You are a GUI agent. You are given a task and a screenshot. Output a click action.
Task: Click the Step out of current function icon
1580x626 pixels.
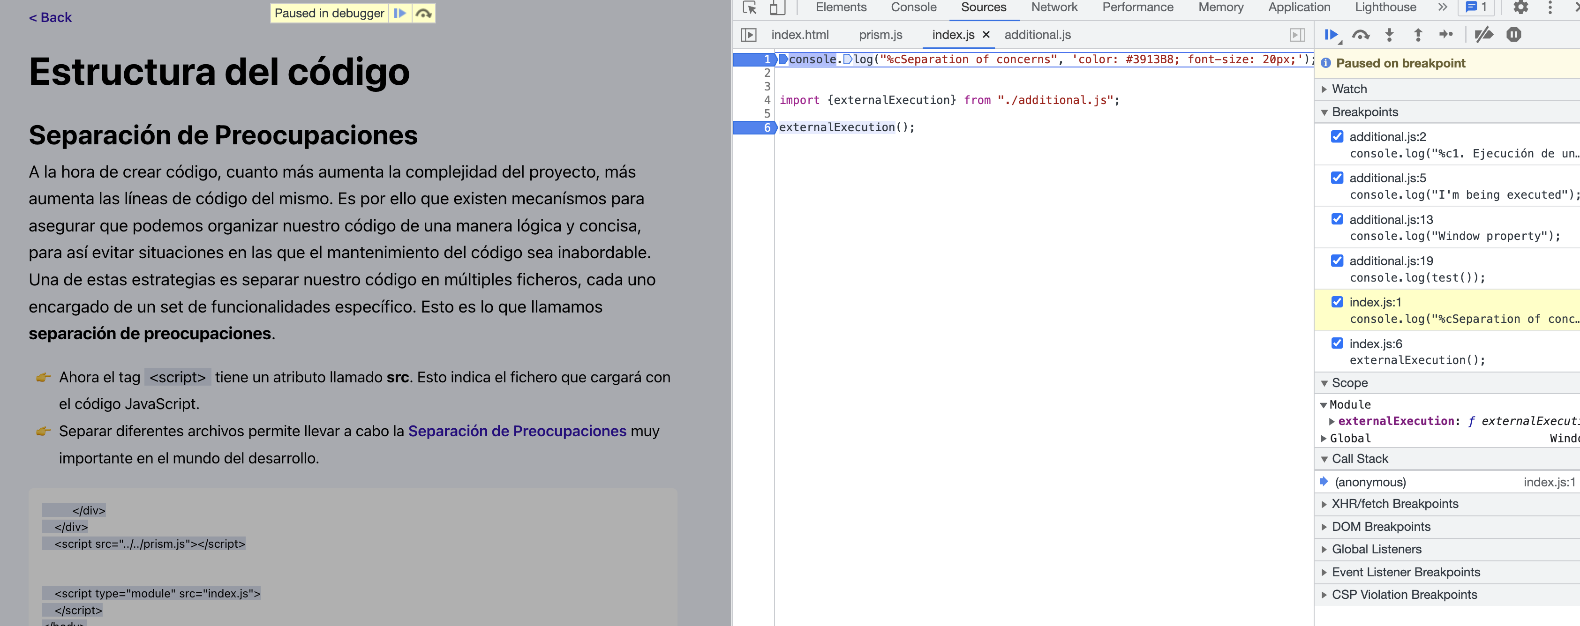point(1418,35)
